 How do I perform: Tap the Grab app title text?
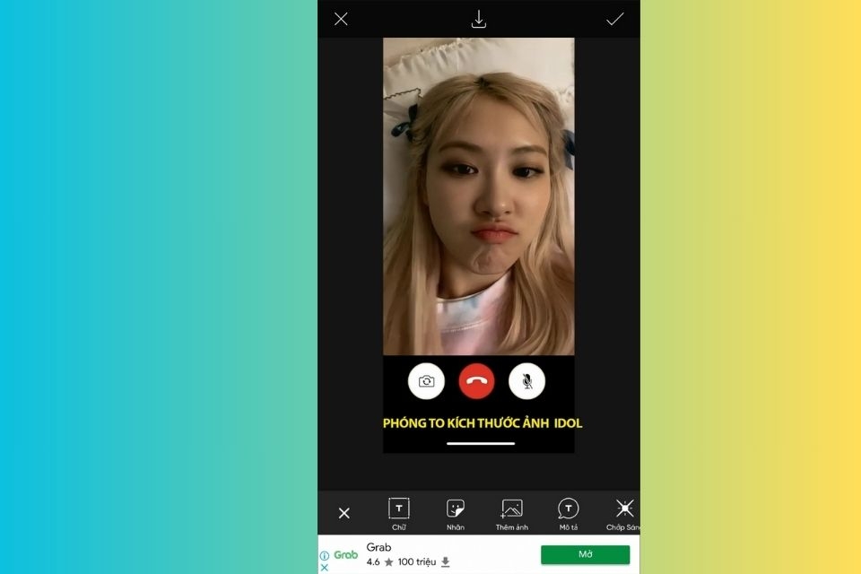coord(378,547)
